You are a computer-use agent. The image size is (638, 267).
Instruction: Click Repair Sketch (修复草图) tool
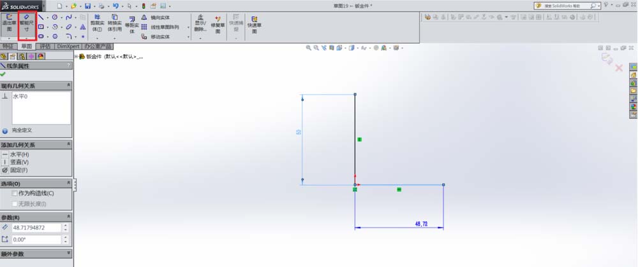coord(218,25)
